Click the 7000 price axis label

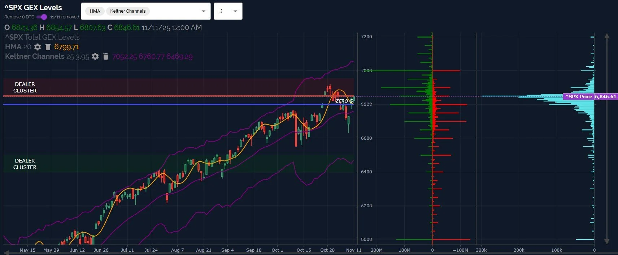366,70
